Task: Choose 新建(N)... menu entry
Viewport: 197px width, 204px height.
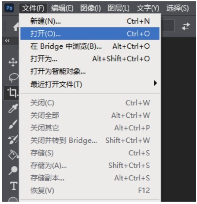Action: click(90, 21)
